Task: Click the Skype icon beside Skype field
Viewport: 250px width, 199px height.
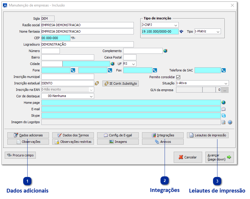Action: (x=224, y=116)
